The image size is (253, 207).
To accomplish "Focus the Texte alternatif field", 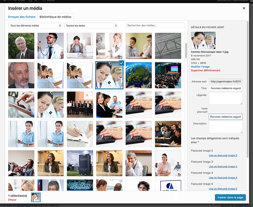I will click(x=226, y=117).
